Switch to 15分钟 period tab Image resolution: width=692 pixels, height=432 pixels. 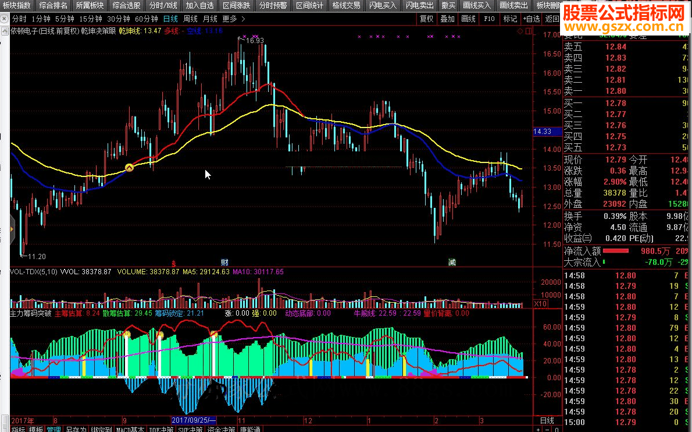tap(91, 19)
